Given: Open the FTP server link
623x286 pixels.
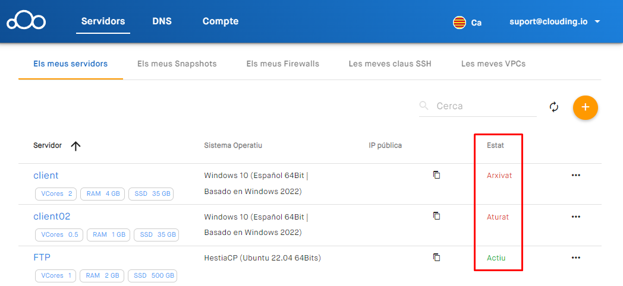Looking at the screenshot, I should point(42,258).
